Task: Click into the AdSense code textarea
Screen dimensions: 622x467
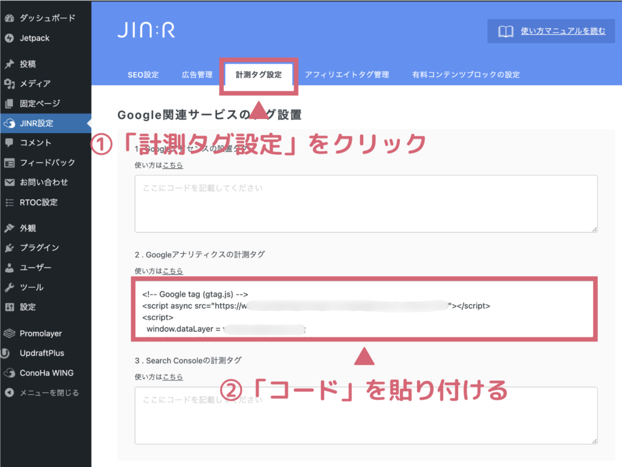Action: 366,204
